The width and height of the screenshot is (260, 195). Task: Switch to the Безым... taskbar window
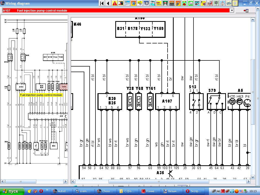[x=172, y=191]
